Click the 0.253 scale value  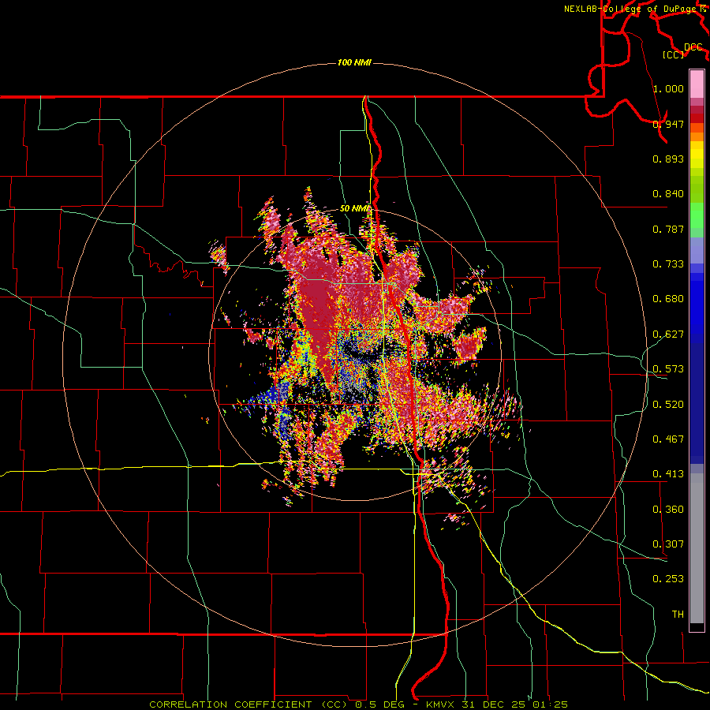[668, 579]
